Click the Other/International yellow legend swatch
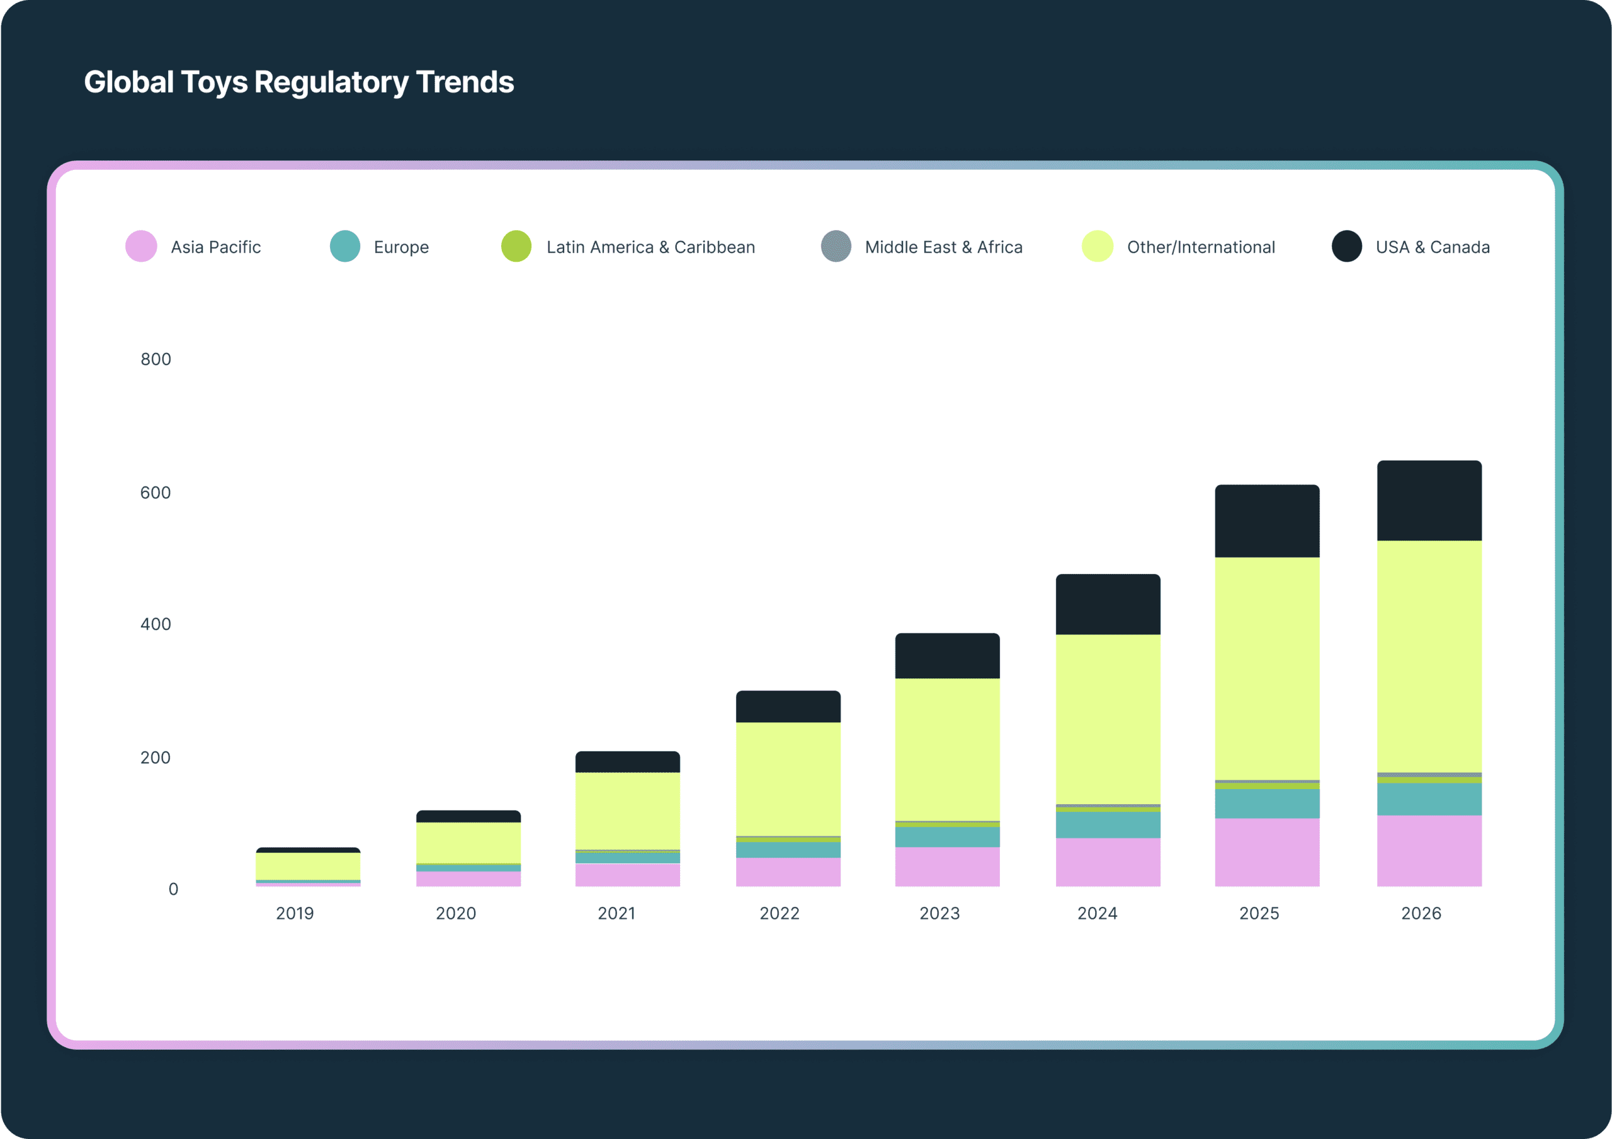 tap(1098, 246)
